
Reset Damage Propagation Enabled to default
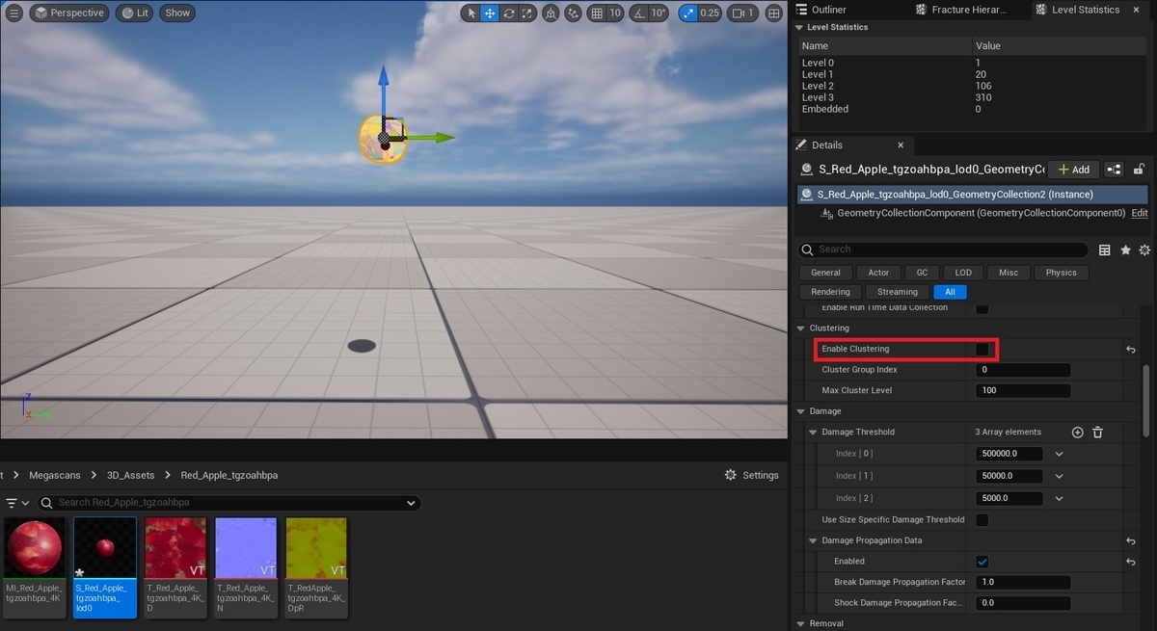coord(1130,562)
